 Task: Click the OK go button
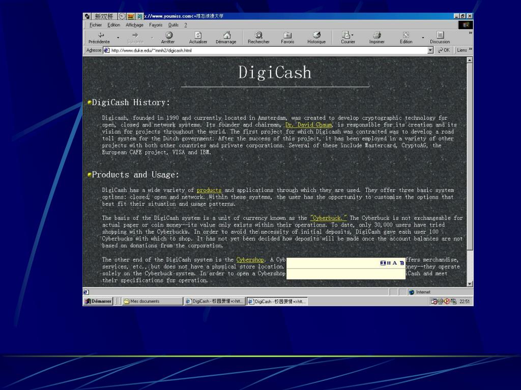tap(444, 50)
